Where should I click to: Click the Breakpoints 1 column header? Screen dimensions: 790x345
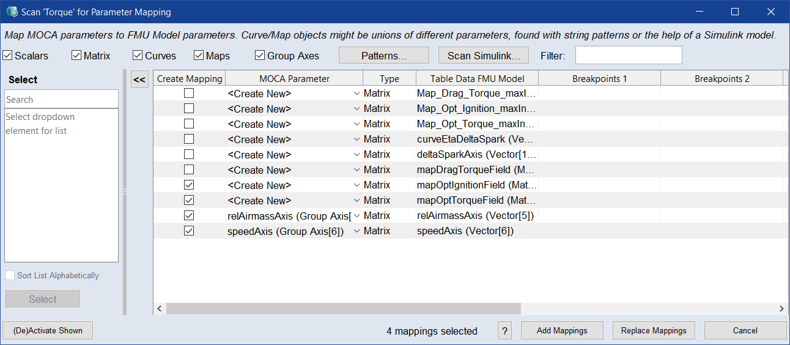[599, 78]
